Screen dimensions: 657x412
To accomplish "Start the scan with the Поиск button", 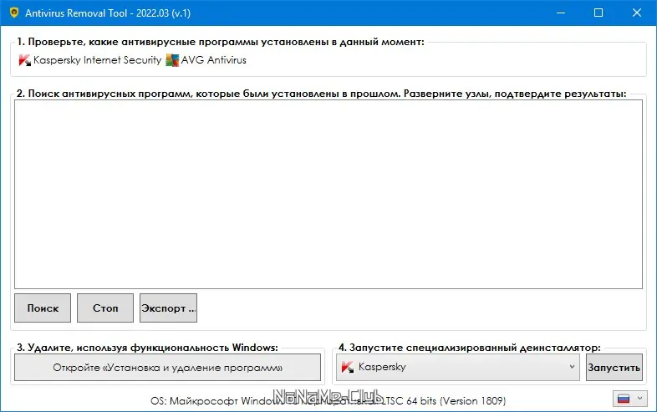I will (43, 308).
